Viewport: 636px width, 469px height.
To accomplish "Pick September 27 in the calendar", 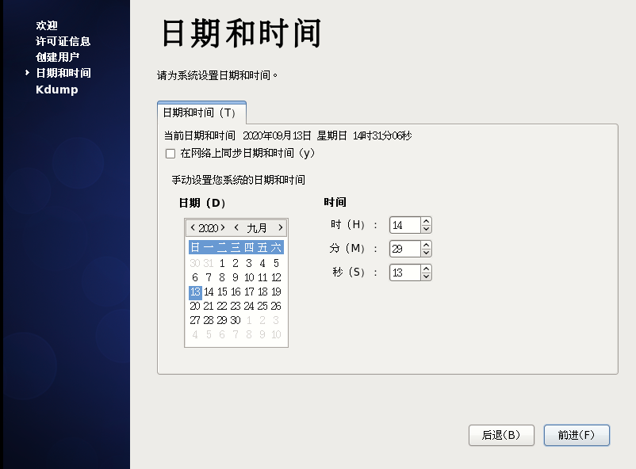I will [195, 320].
